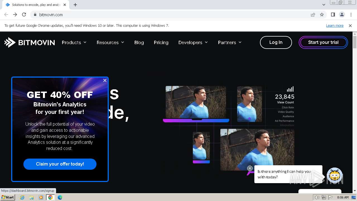Click the Video Quality label
This screenshot has width=357, height=201.
[x=286, y=112]
